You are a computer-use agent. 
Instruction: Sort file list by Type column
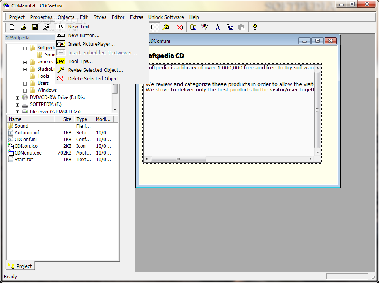84,119
